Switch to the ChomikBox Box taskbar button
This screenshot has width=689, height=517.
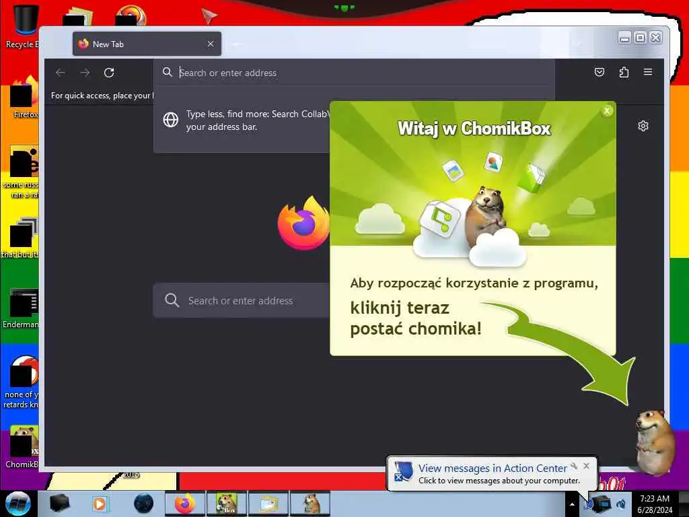point(226,504)
